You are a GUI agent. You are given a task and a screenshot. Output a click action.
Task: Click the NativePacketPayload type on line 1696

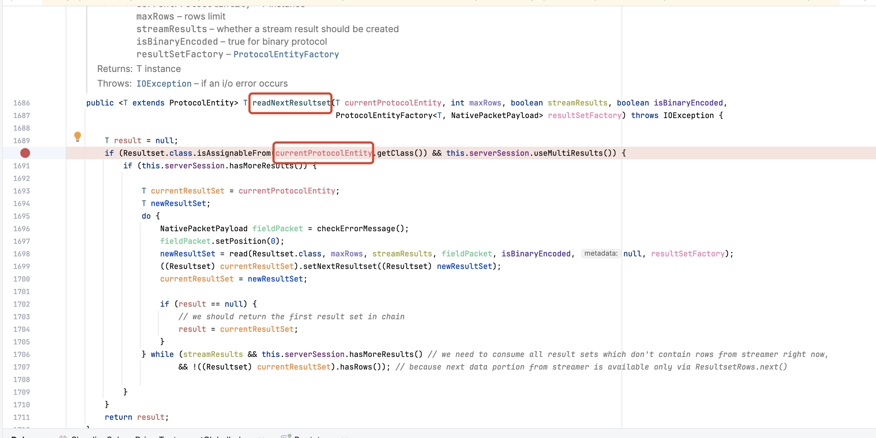click(x=203, y=229)
